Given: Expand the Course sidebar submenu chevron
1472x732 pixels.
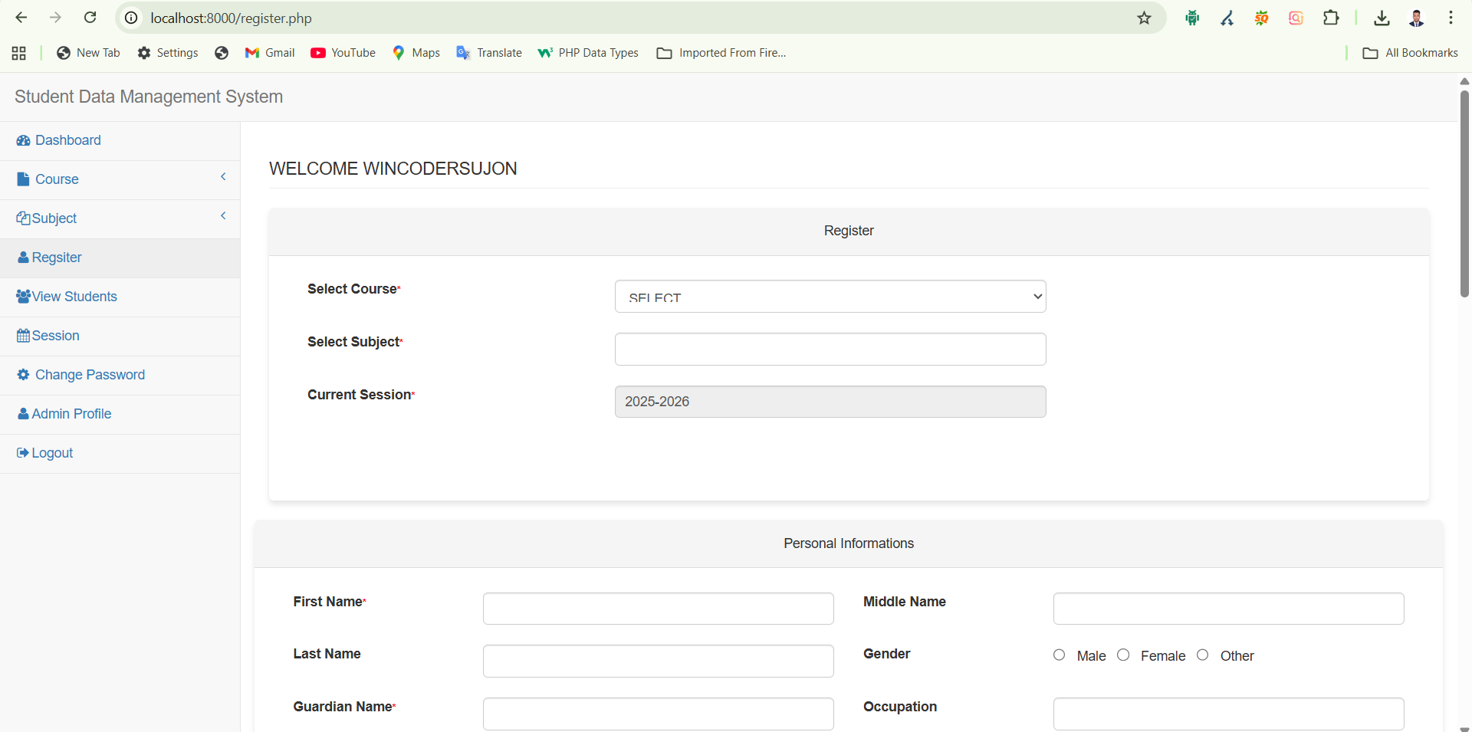Looking at the screenshot, I should [x=223, y=177].
